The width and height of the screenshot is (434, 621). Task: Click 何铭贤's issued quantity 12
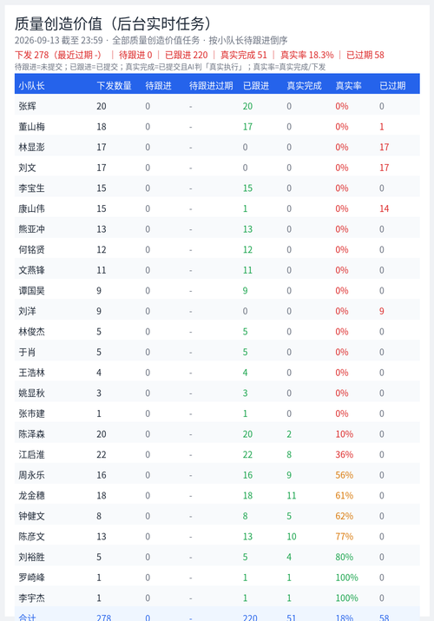click(102, 250)
